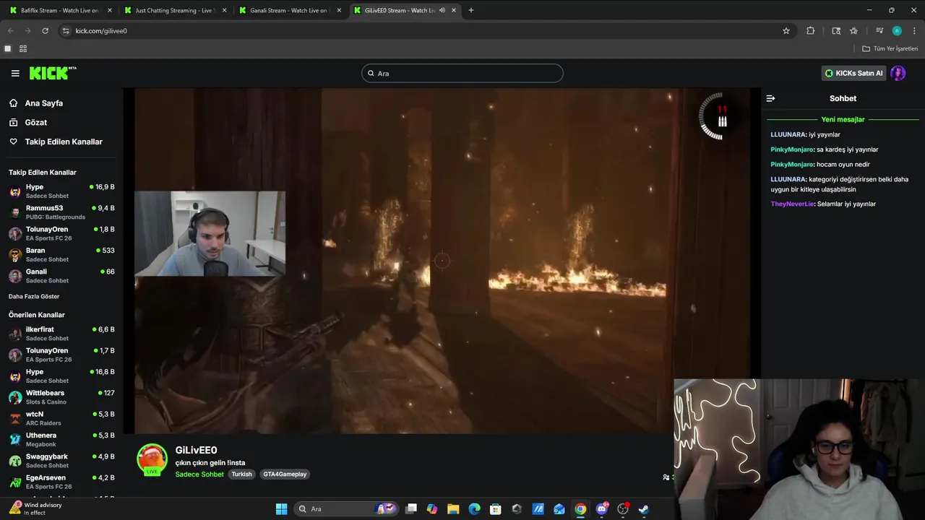The image size is (925, 520).
Task: Open Tüm Yer İşaretleri bookmarks folder
Action: click(x=890, y=48)
